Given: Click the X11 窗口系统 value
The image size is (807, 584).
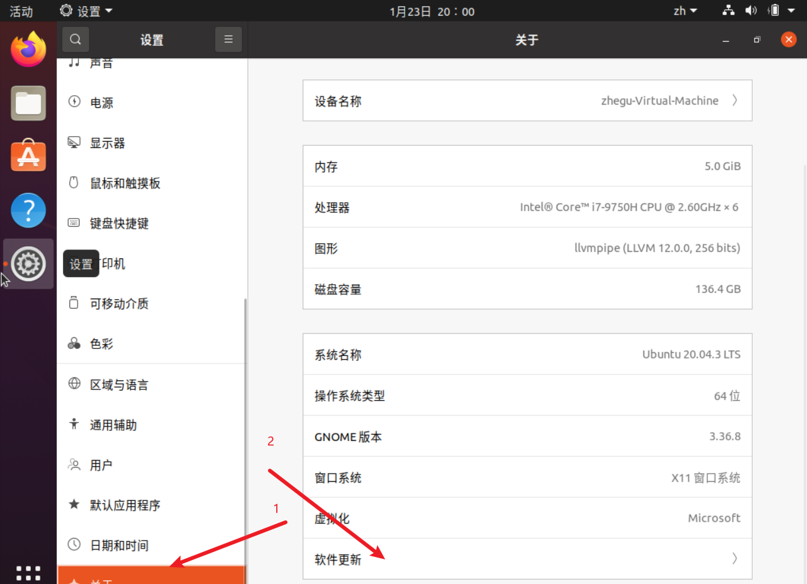Looking at the screenshot, I should coord(706,478).
